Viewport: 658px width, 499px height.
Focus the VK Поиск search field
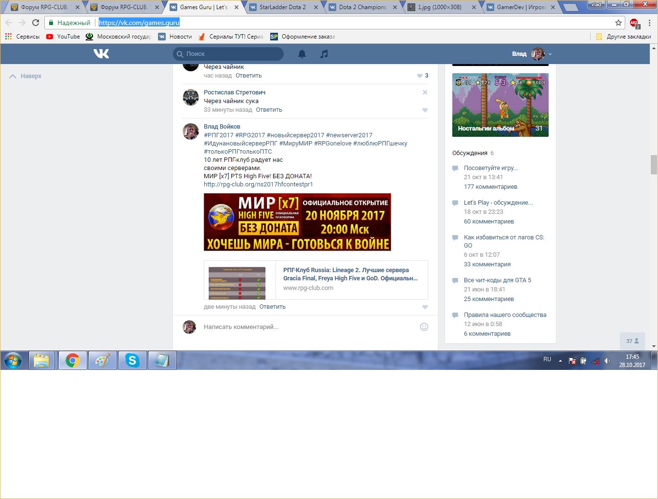pyautogui.click(x=228, y=54)
